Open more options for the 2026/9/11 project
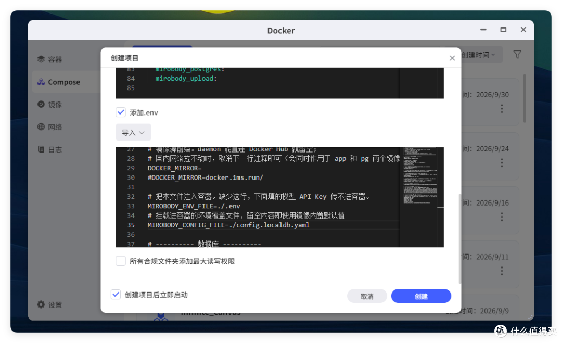 click(x=502, y=271)
